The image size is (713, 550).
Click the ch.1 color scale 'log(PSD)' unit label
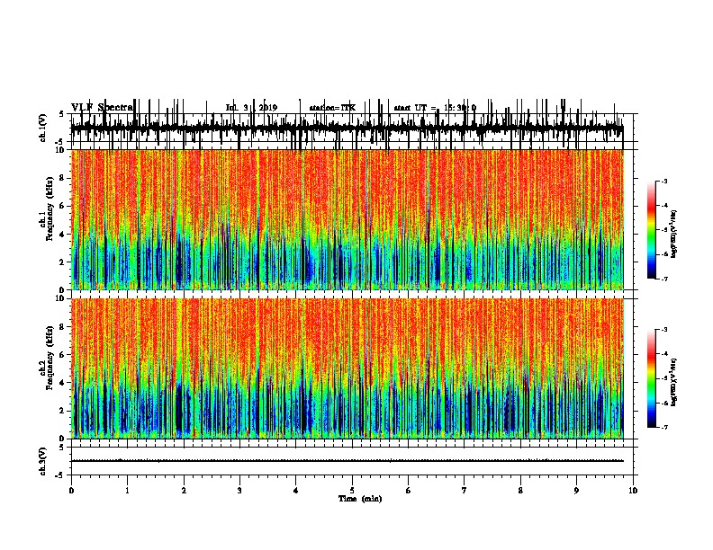pyautogui.click(x=673, y=235)
